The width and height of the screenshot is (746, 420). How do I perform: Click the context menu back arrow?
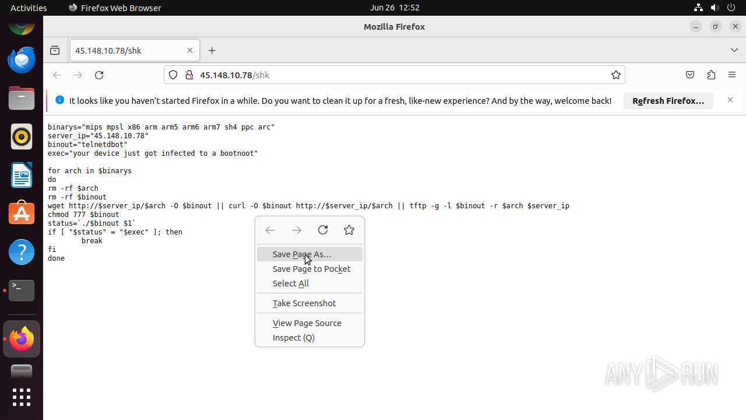pos(270,230)
